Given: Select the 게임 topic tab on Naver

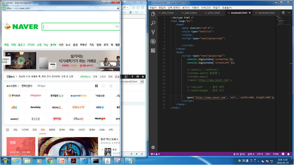Looking at the screenshot, I should [x=16, y=130].
